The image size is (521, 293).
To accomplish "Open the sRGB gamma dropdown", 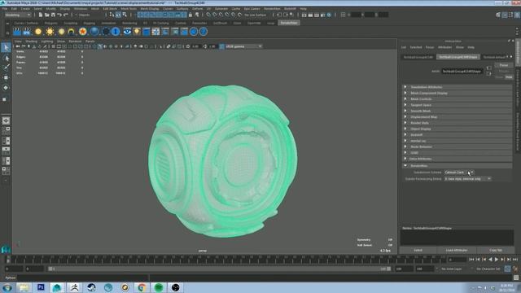I will tap(244, 46).
